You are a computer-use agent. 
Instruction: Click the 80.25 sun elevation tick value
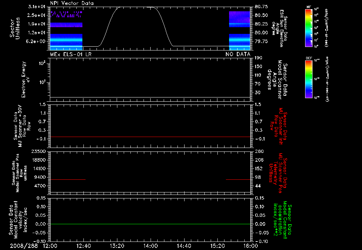[261, 24]
